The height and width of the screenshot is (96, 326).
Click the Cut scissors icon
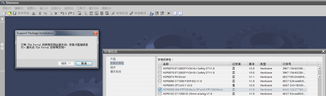click(x=40, y=13)
